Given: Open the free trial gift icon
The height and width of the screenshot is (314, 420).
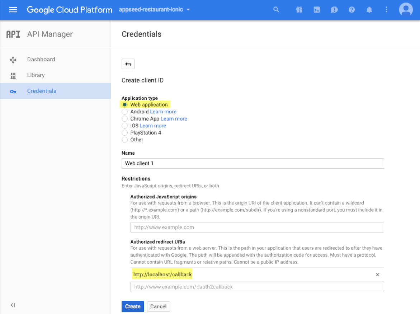Looking at the screenshot, I should [299, 10].
